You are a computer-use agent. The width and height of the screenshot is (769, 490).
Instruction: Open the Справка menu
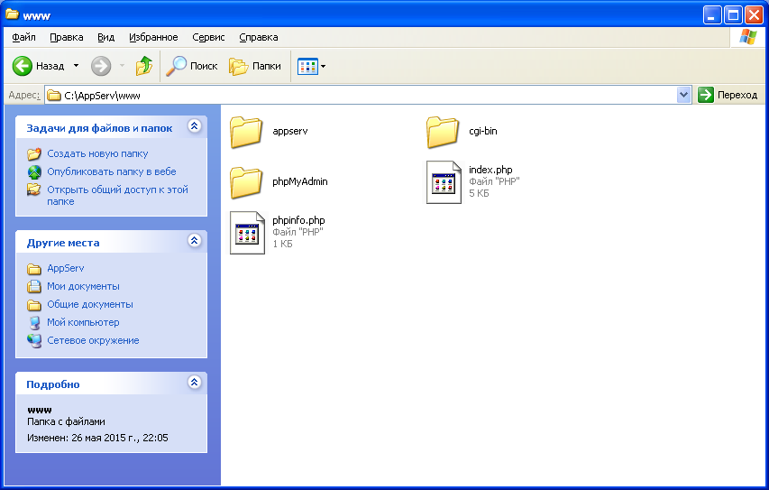click(259, 37)
